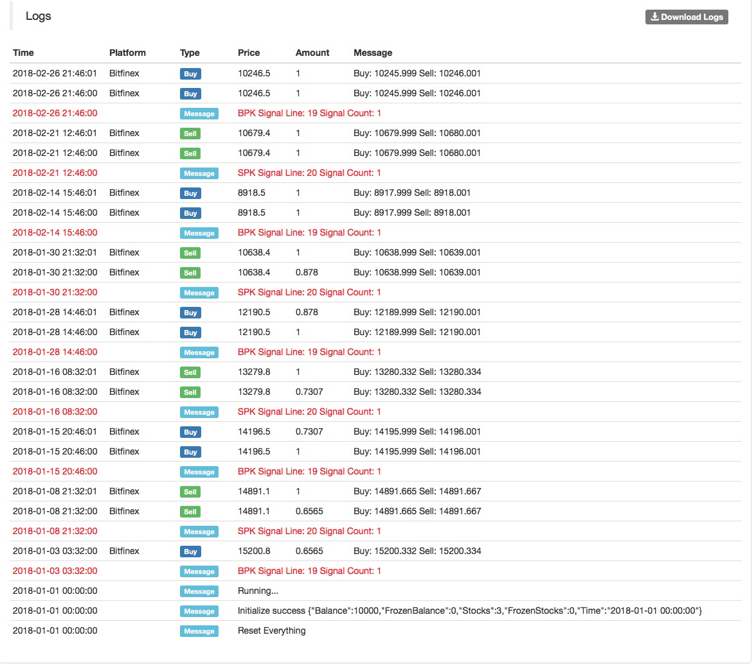This screenshot has width=756, height=669.
Task: Click amount 0.6565 in the 21:32:00 Sell row
Action: (310, 511)
